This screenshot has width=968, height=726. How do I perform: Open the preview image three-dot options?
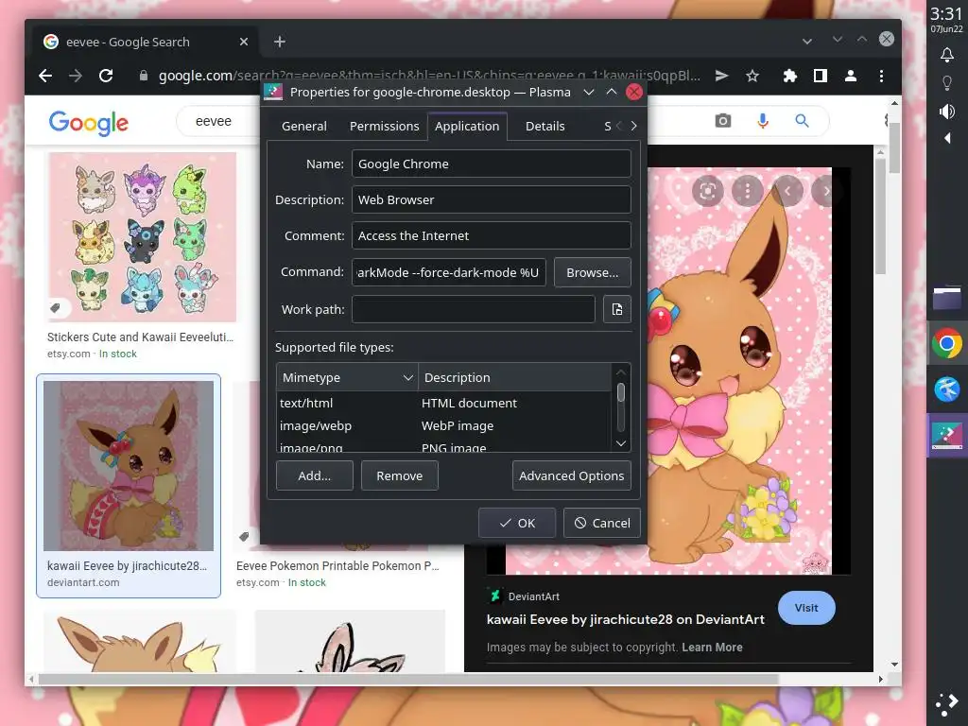747,191
